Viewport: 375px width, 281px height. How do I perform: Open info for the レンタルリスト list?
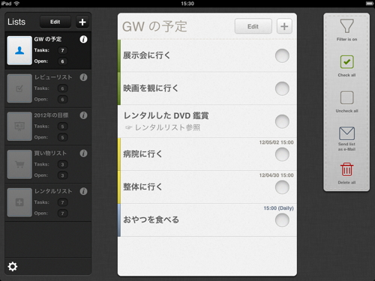[x=83, y=191]
